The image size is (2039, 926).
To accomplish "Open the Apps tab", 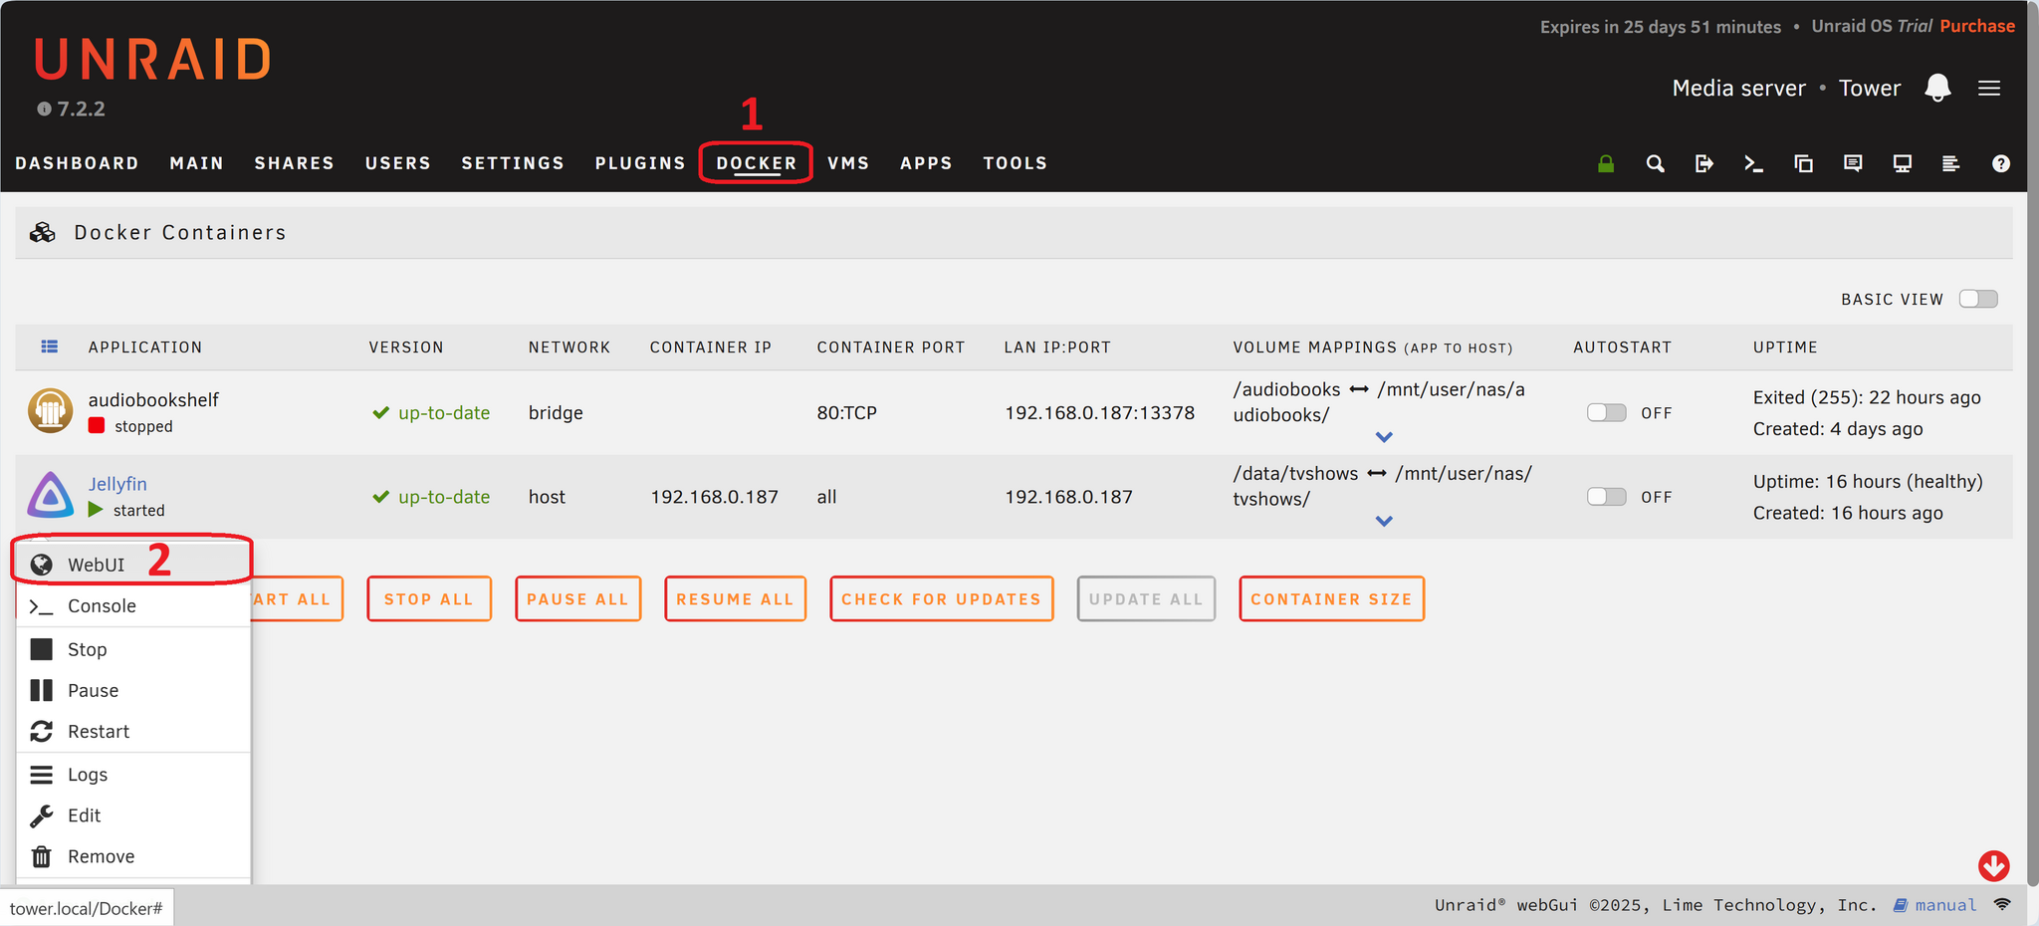I will click(926, 163).
